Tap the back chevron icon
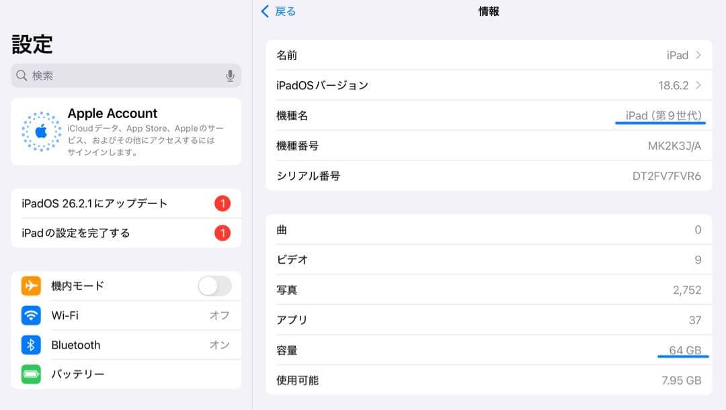This screenshot has width=726, height=410. pos(265,11)
